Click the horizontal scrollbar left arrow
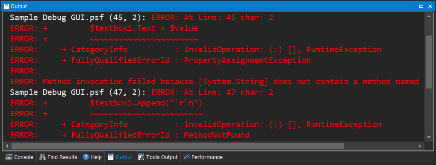This screenshot has width=436, height=165. 6,146
